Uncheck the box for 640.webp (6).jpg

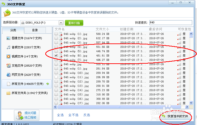click(56, 55)
